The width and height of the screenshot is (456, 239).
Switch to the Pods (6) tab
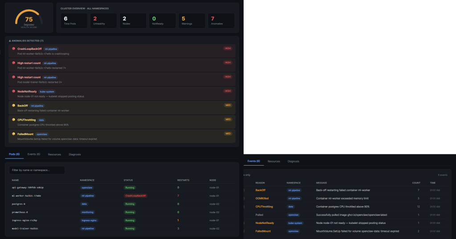pyautogui.click(x=15, y=154)
